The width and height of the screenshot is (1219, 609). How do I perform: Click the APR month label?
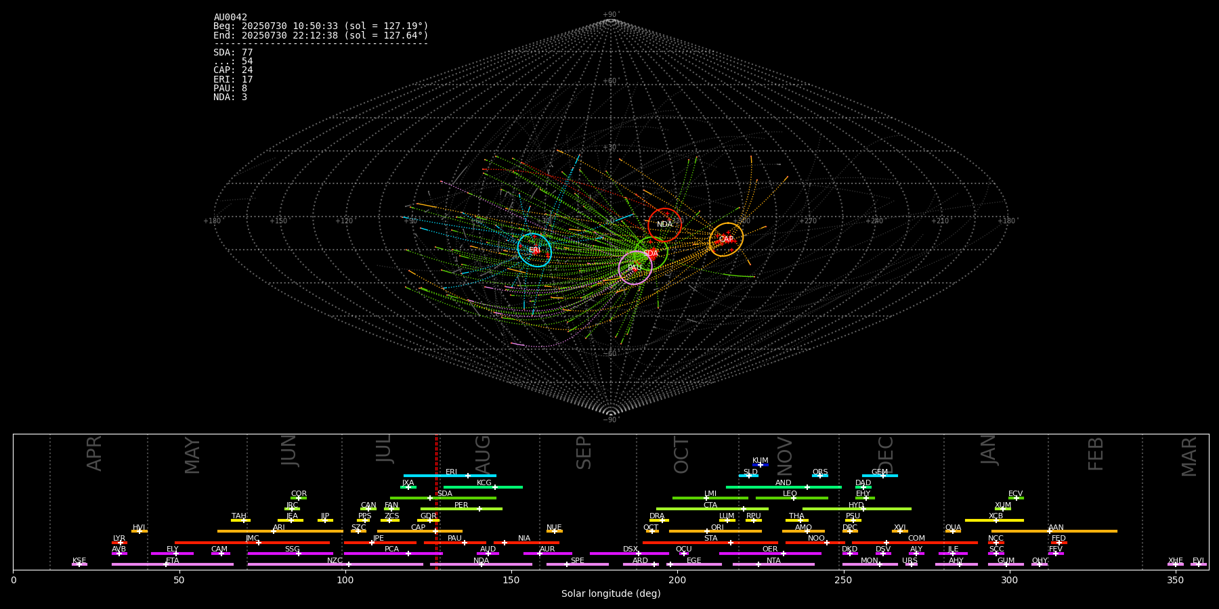[94, 453]
